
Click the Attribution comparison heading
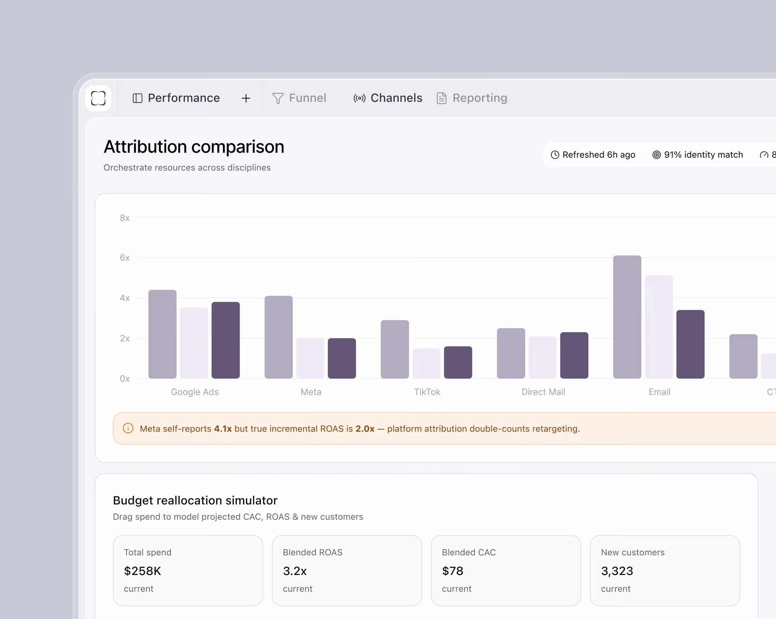pos(194,147)
